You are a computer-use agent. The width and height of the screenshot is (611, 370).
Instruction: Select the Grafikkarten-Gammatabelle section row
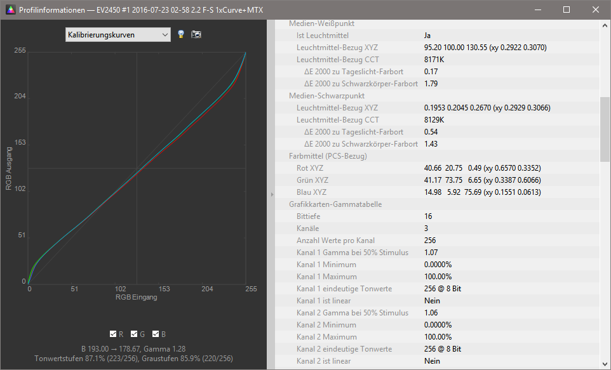coord(335,204)
